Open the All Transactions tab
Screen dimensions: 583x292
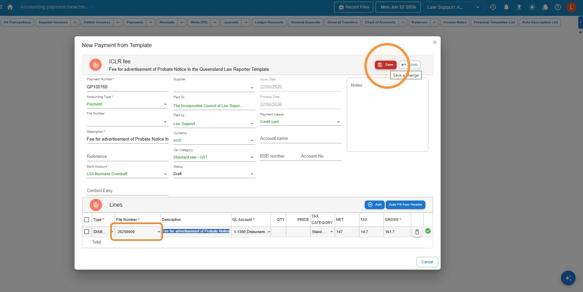click(x=17, y=22)
